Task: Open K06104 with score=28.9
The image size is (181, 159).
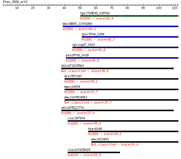Action: click(x=84, y=155)
